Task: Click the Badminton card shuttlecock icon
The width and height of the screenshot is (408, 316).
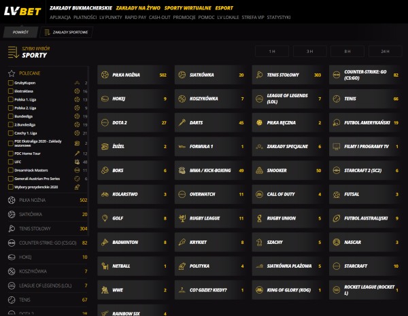Action: tap(105, 242)
